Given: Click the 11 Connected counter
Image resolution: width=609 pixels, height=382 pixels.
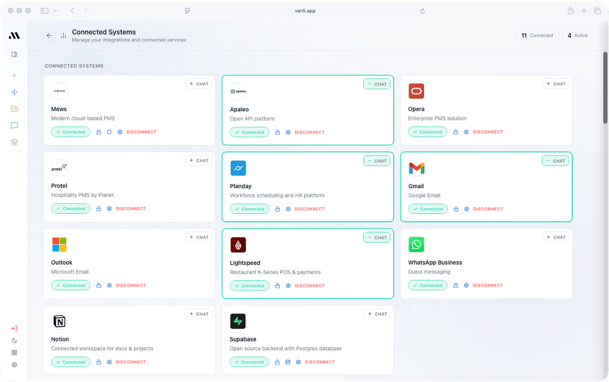Looking at the screenshot, I should 537,35.
